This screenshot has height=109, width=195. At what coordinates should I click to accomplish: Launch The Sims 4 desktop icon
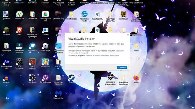[19, 14]
